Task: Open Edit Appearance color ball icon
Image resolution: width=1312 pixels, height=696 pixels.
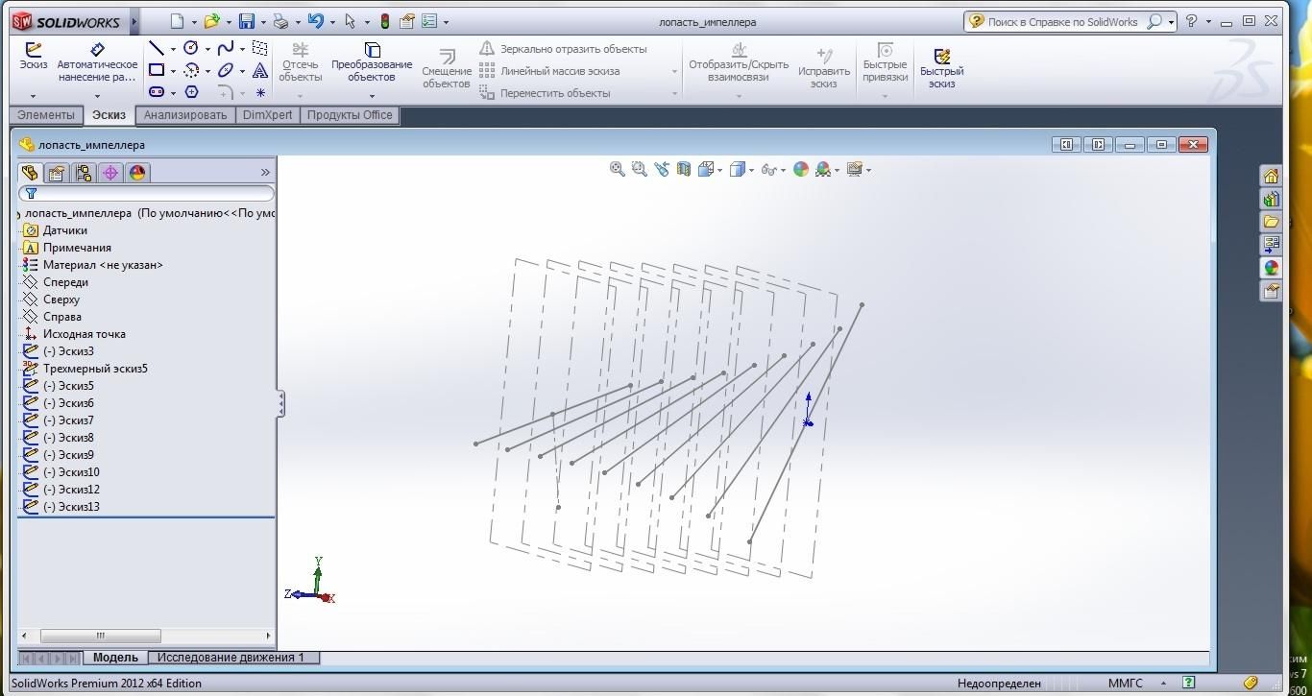Action: coord(801,169)
